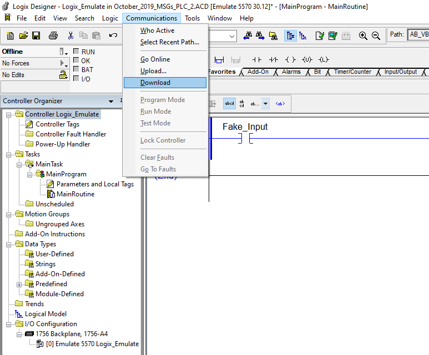The width and height of the screenshot is (429, 355).
Task: Click the RUN status indicator box
Action: pos(77,51)
